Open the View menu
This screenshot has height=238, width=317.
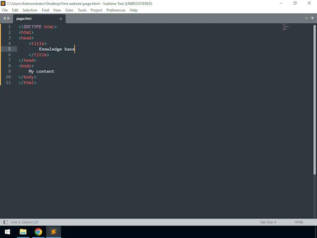(x=57, y=10)
